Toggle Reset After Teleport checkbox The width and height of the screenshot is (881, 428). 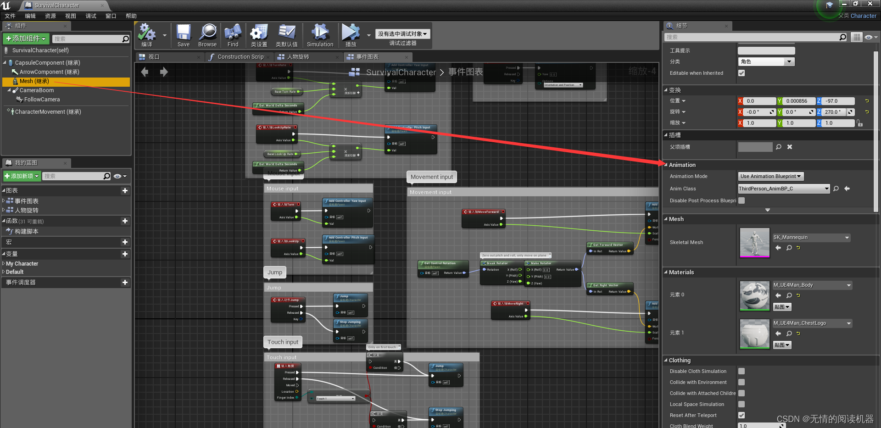coord(742,415)
